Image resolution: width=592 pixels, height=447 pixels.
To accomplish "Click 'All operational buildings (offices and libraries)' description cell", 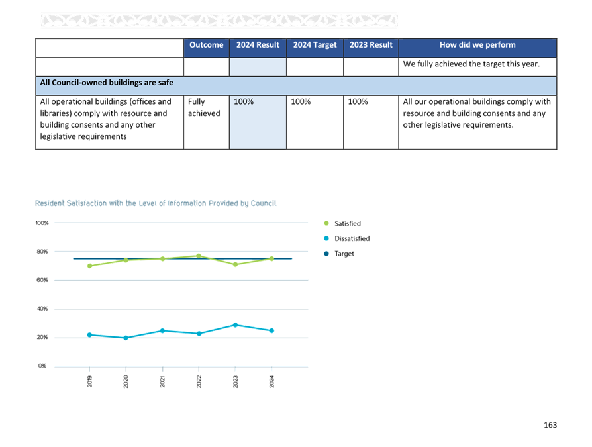I will point(109,123).
